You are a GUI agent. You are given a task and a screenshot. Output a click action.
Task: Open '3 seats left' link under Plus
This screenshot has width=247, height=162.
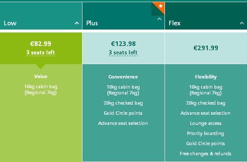[x=123, y=53]
